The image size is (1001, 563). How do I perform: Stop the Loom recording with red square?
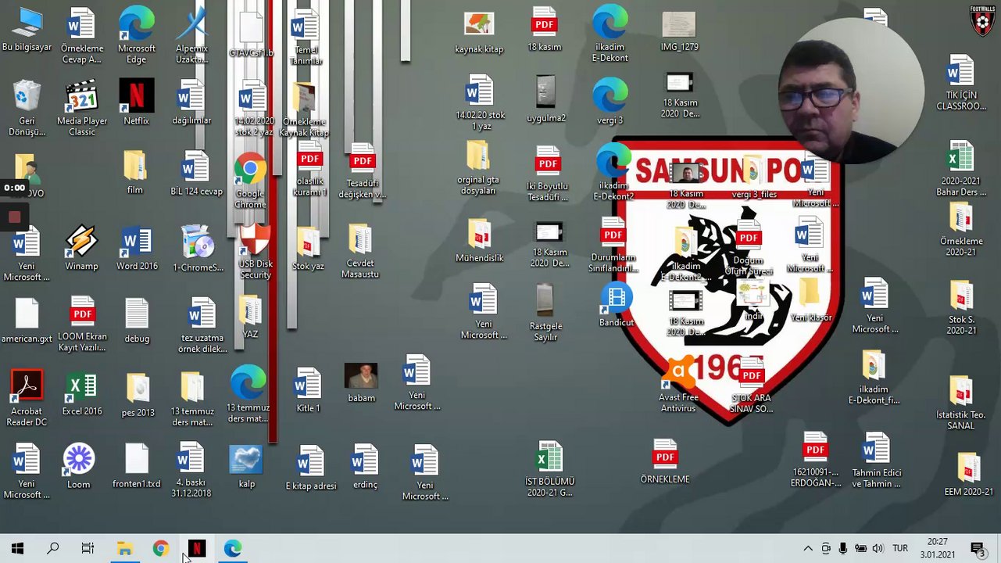14,217
